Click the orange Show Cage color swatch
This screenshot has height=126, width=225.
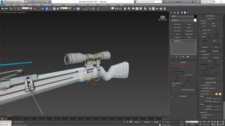(217, 94)
